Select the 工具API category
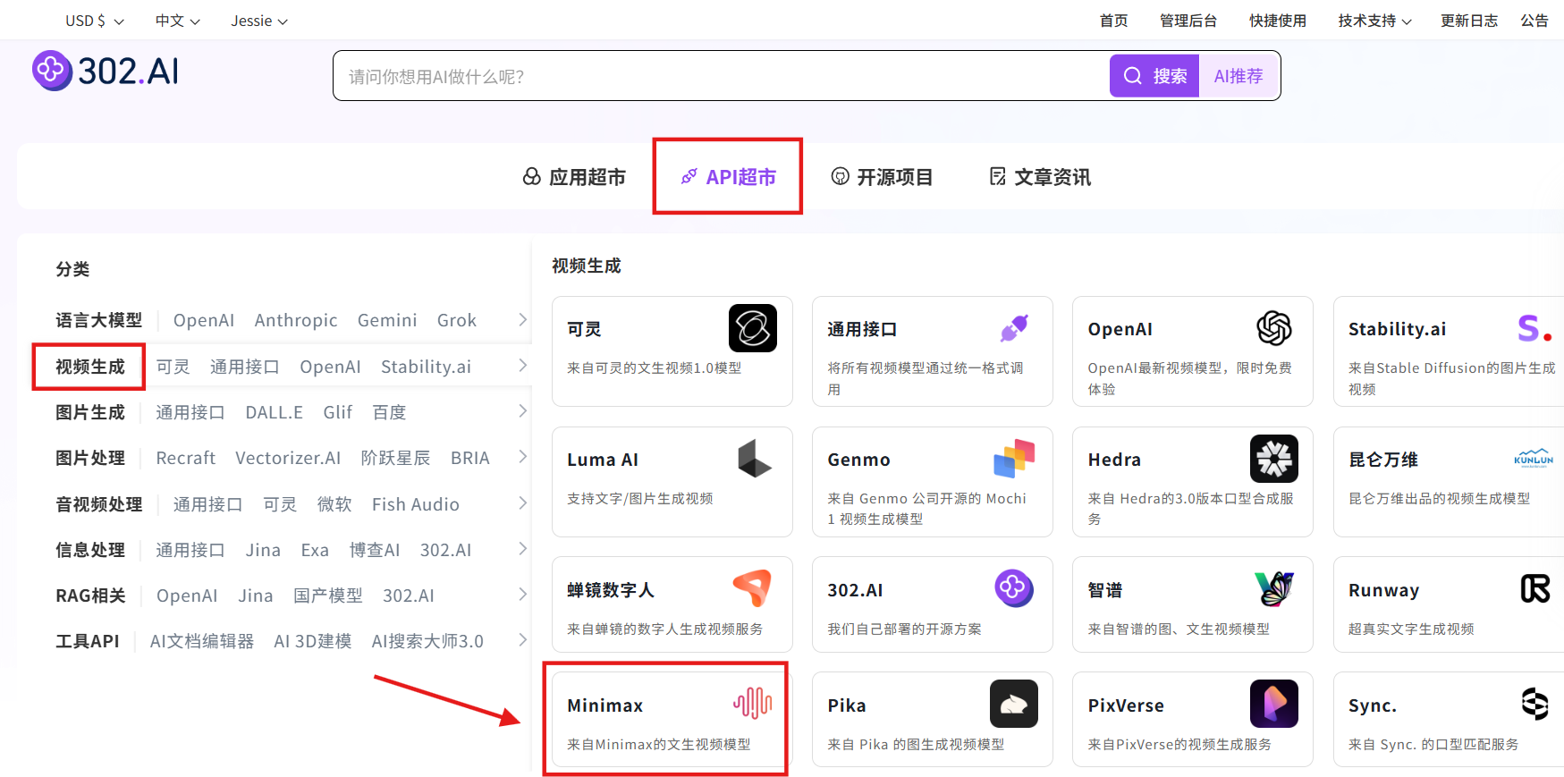The width and height of the screenshot is (1564, 777). point(88,641)
